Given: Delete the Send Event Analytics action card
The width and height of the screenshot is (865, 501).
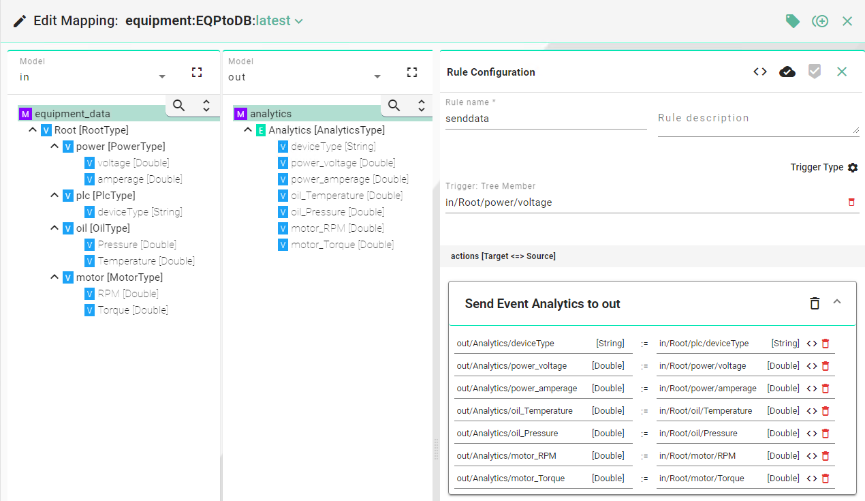Looking at the screenshot, I should click(x=815, y=303).
